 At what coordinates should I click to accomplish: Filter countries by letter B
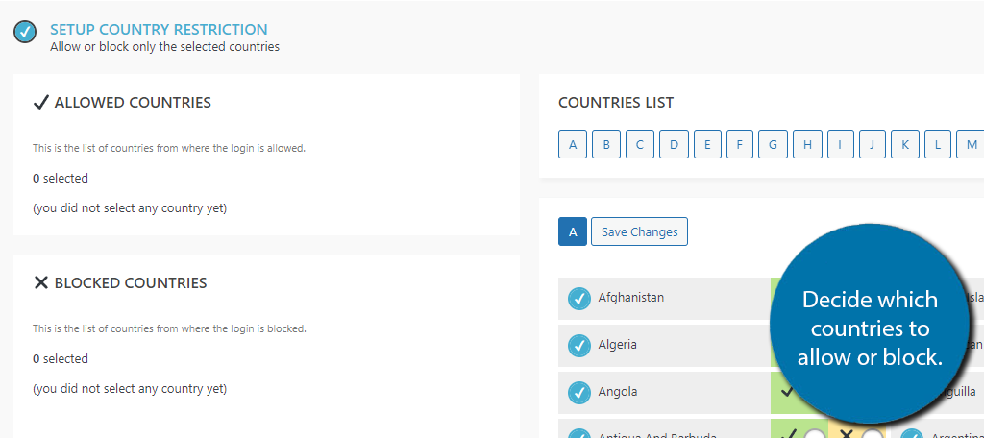tap(606, 144)
